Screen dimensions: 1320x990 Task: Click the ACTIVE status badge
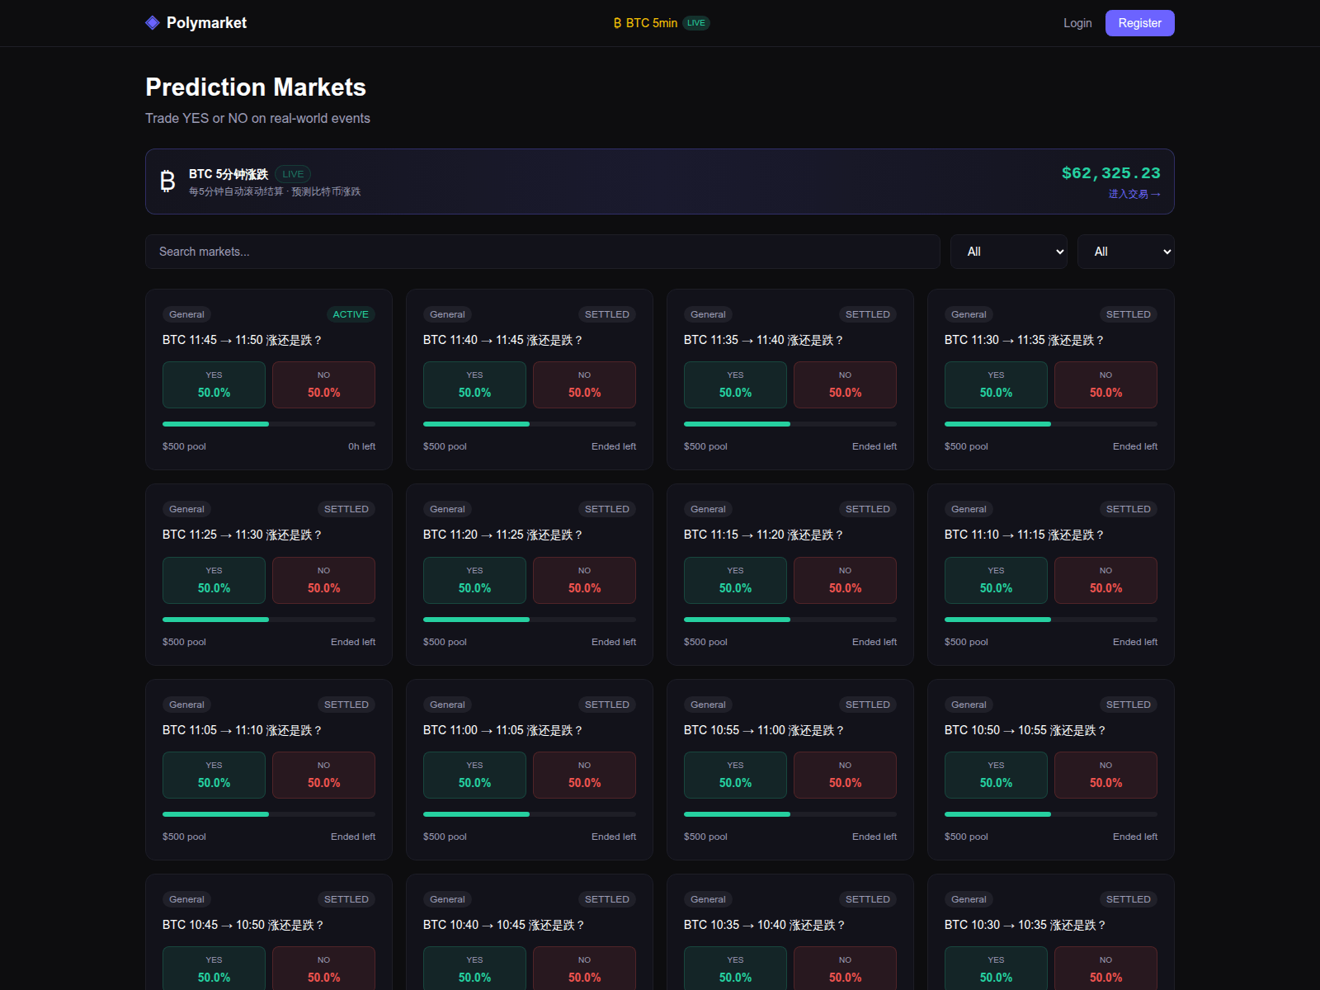point(351,314)
